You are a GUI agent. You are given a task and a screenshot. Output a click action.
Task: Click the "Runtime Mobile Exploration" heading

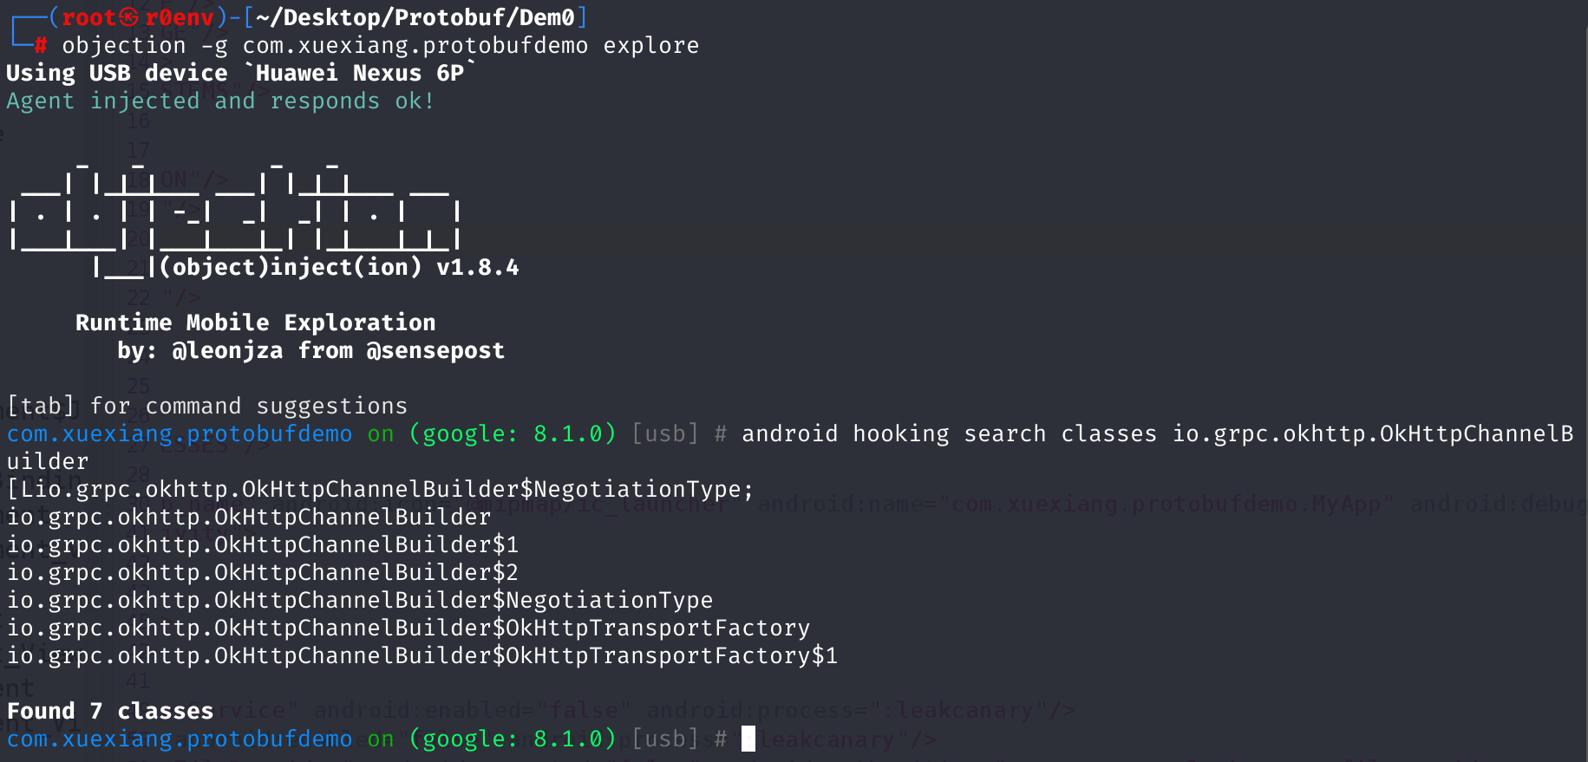point(255,322)
